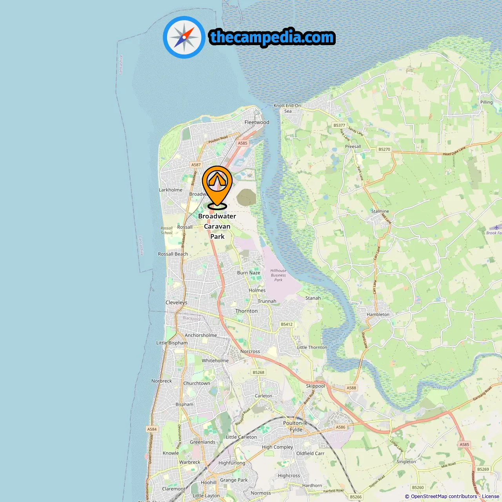Click the Poulton-le-Fylde town label
Image resolution: width=502 pixels, height=502 pixels.
click(296, 426)
